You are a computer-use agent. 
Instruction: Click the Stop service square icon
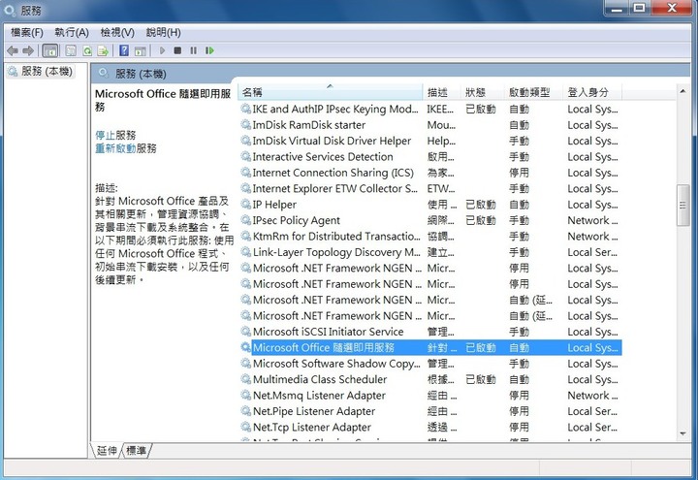(x=177, y=50)
